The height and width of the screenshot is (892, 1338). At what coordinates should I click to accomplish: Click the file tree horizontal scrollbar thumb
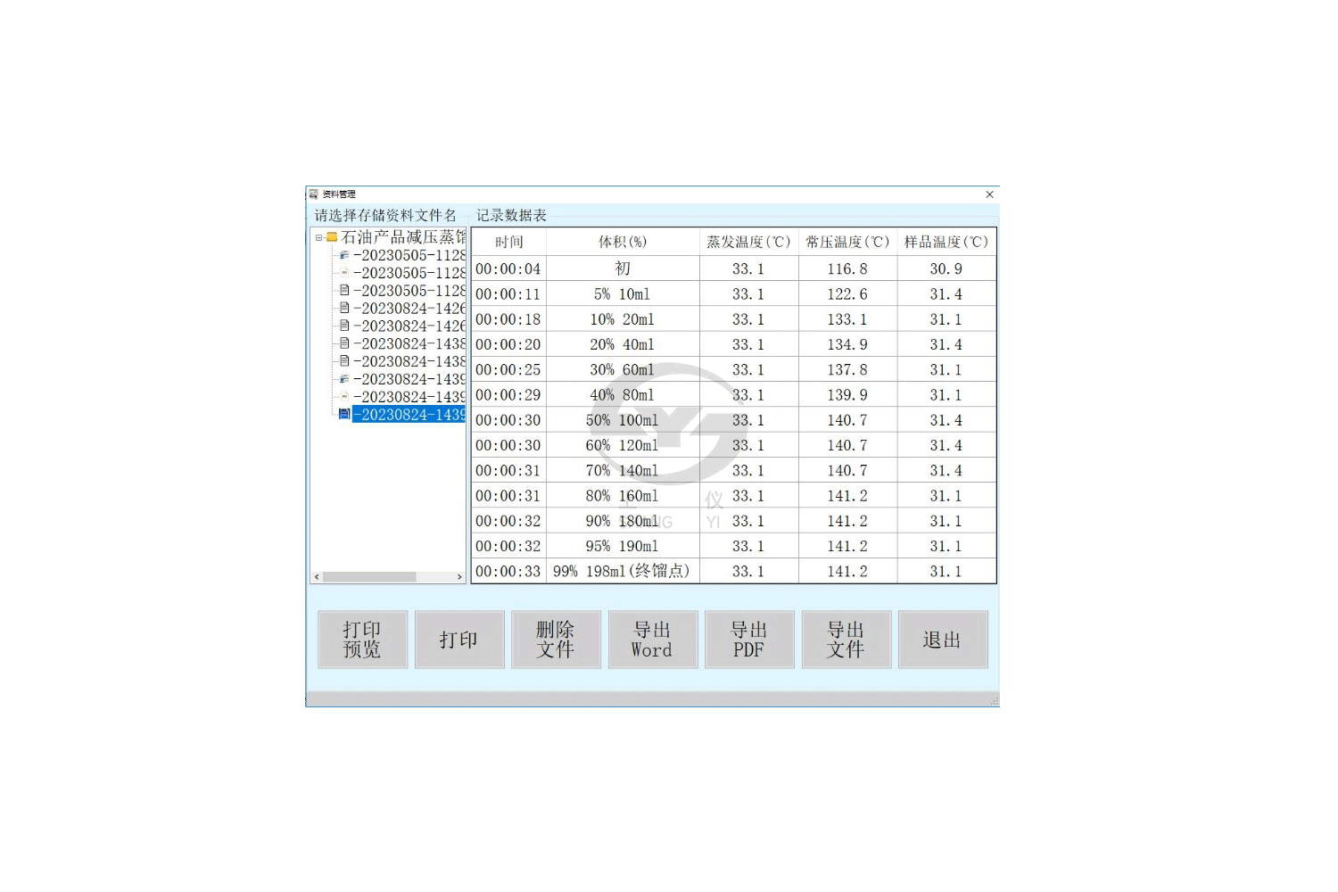[369, 577]
